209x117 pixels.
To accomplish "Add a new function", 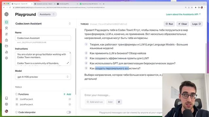I will pyautogui.click(x=67, y=94).
